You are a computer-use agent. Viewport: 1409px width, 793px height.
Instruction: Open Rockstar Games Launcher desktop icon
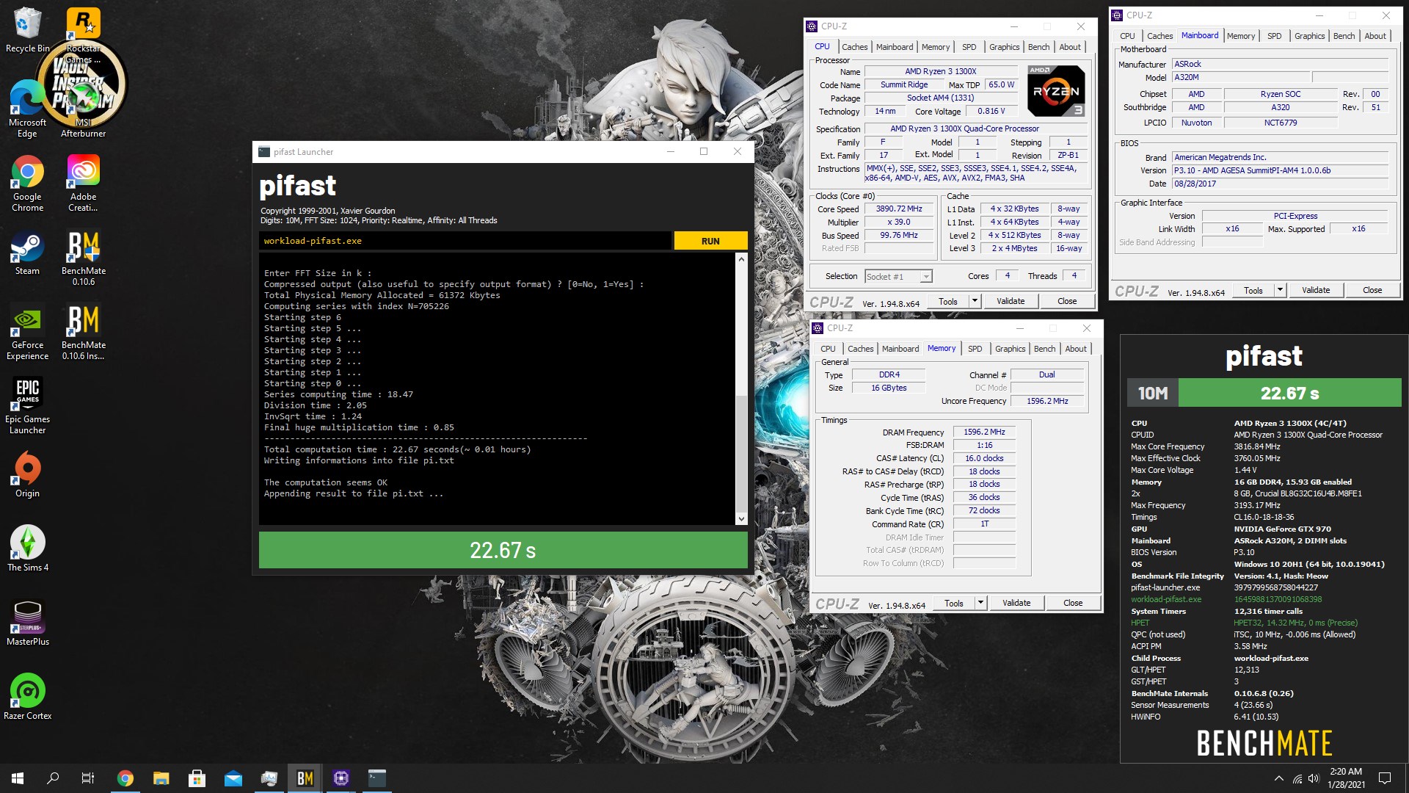click(84, 35)
